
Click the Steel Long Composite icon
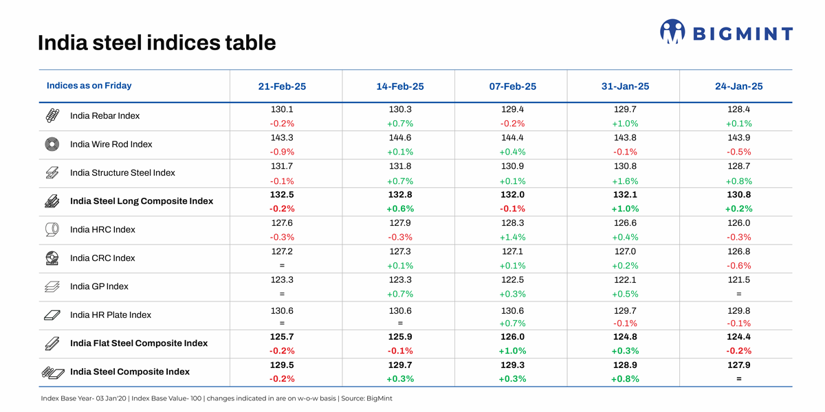(52, 201)
